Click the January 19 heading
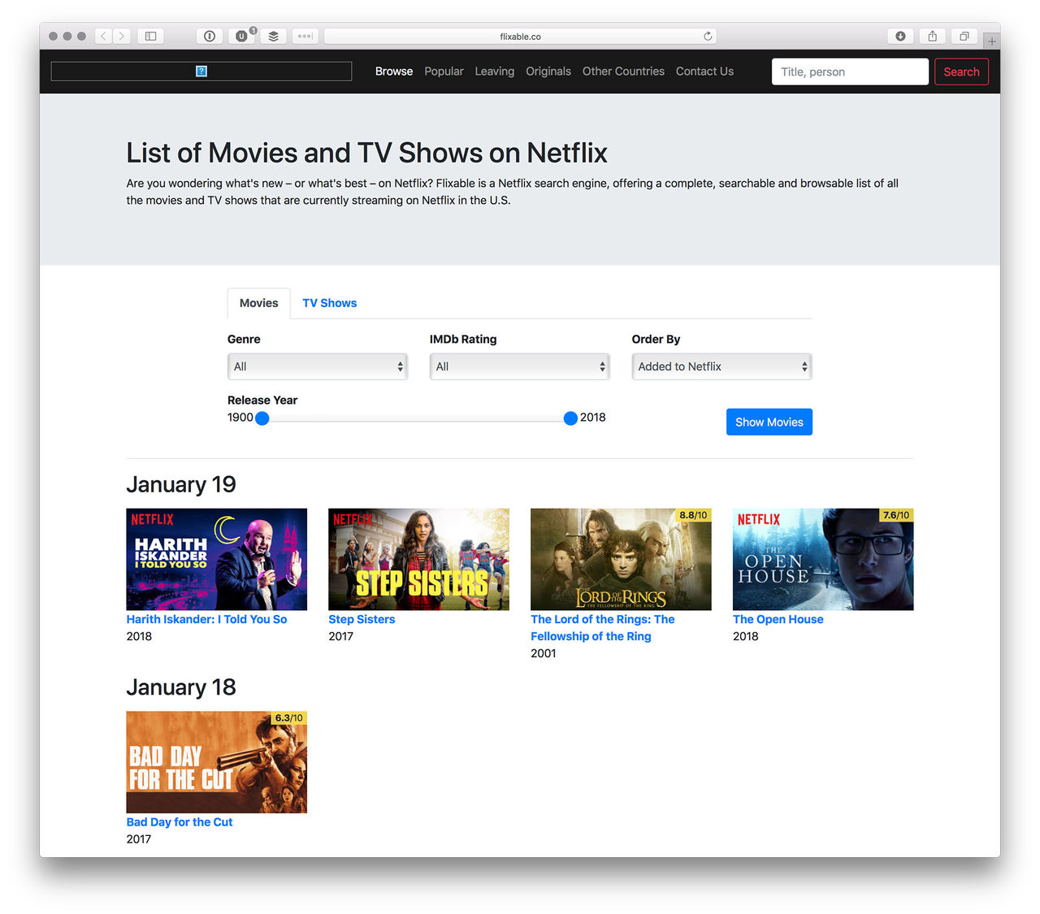The width and height of the screenshot is (1040, 914). 181,484
